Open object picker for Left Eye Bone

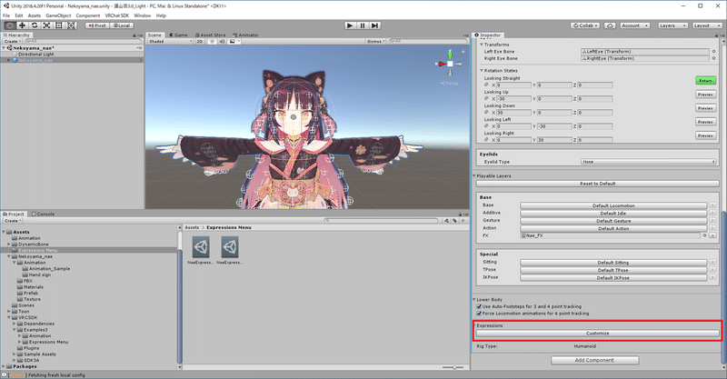(713, 52)
